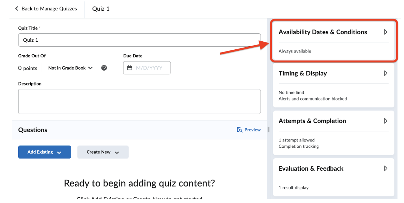
Task: Click the question mark help icon
Action: (x=104, y=68)
